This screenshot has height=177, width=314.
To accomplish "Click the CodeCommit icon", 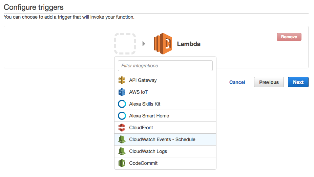I will pyautogui.click(x=122, y=163).
